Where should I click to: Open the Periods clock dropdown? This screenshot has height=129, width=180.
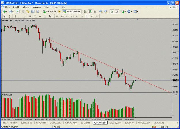click(130, 12)
